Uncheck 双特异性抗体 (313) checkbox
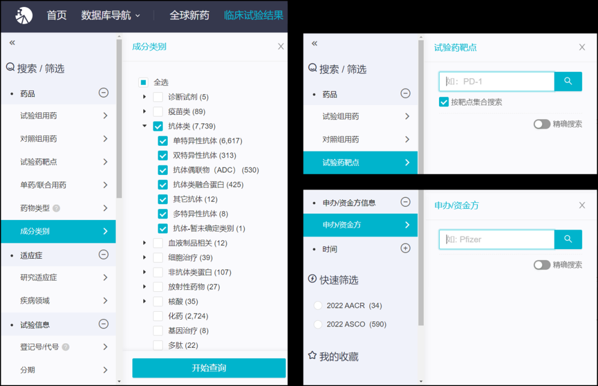 pos(163,155)
